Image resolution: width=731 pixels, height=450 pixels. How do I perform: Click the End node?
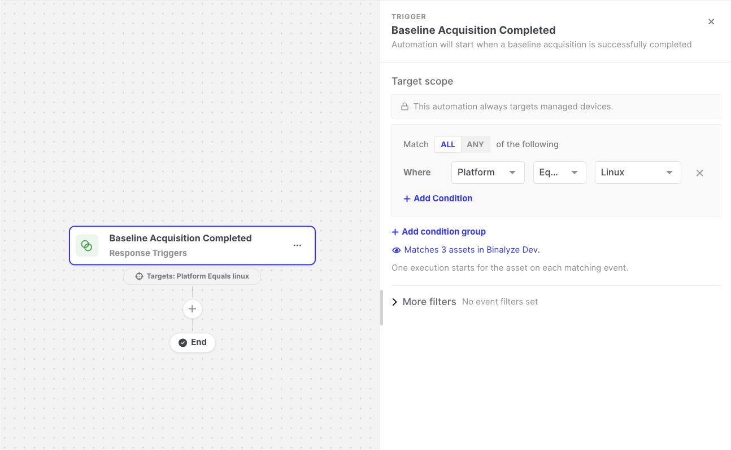(193, 342)
